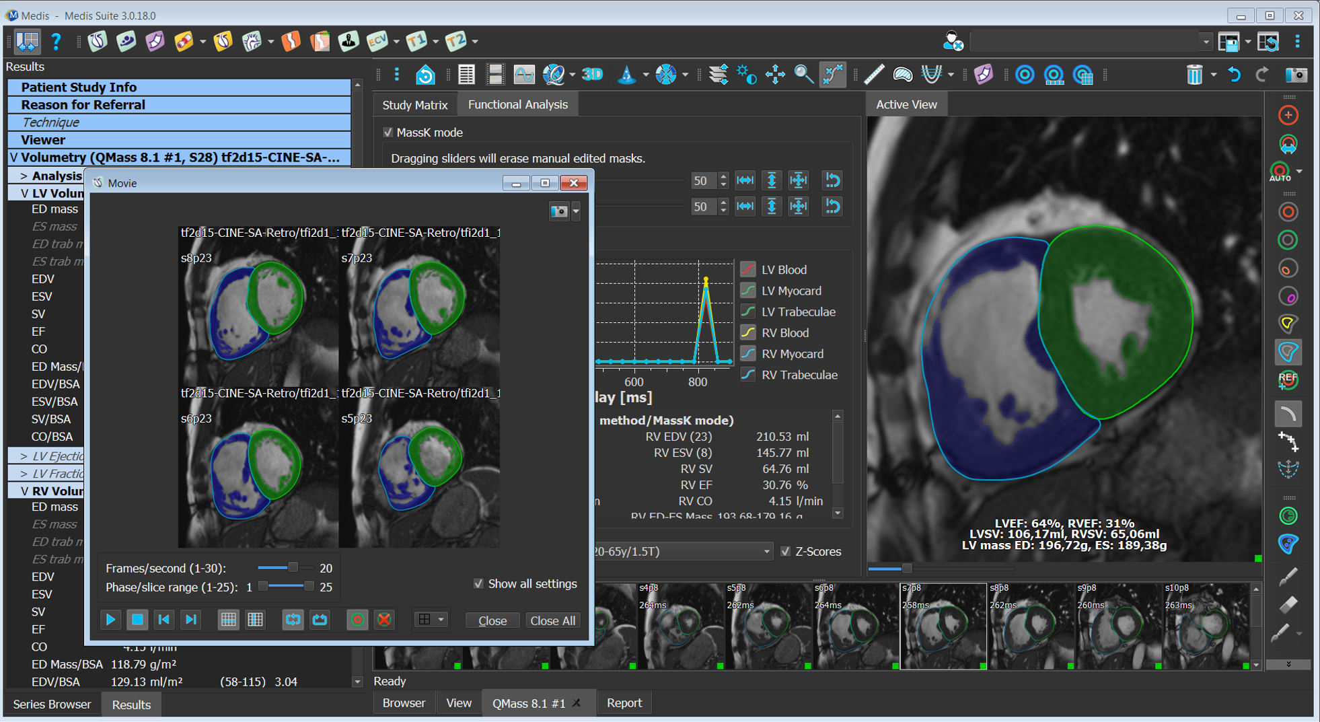The width and height of the screenshot is (1320, 722).
Task: Uncheck the Show all settings checkbox
Action: (478, 583)
